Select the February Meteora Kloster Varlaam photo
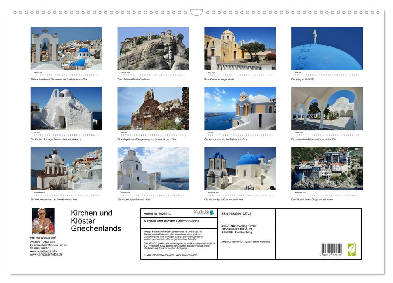Viewport: 393px width, 283px height. click(153, 48)
